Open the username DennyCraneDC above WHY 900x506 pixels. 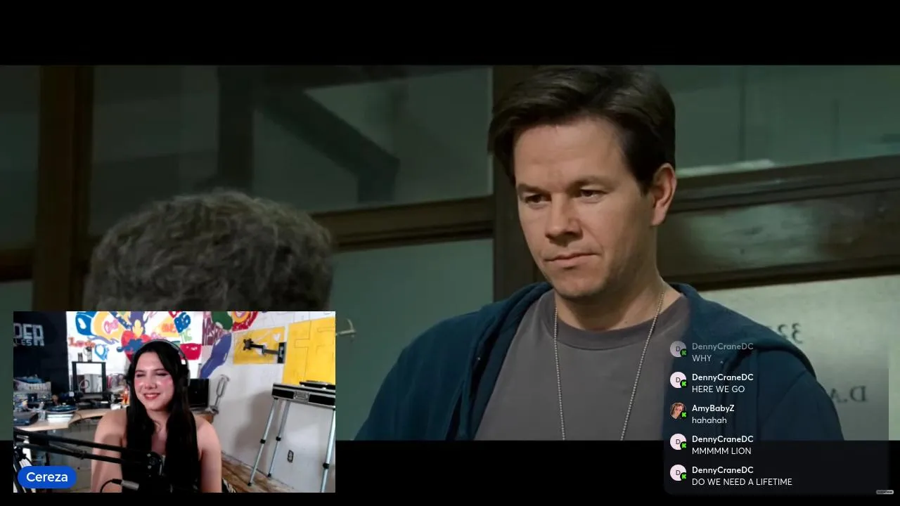click(722, 346)
